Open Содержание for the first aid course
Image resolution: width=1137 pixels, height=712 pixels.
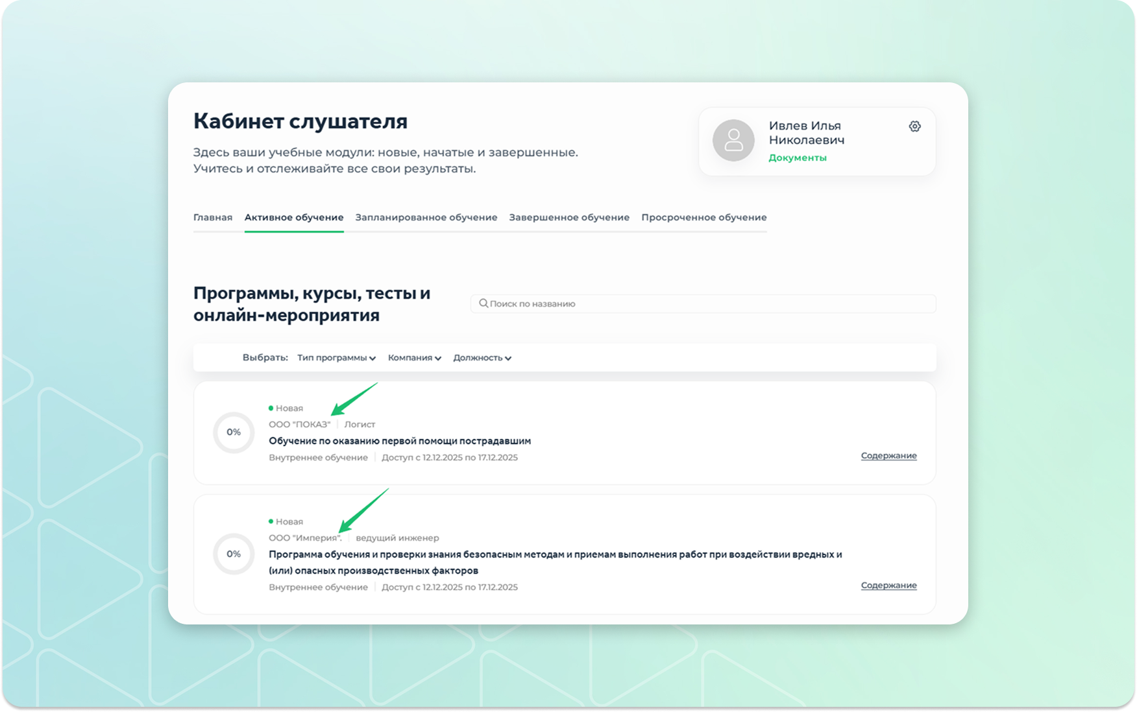(x=888, y=456)
